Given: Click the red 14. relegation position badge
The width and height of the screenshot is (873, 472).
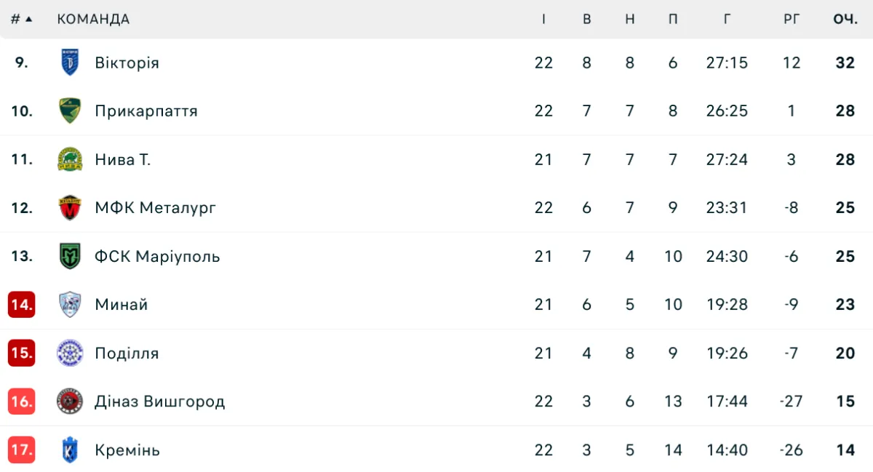Looking at the screenshot, I should point(22,305).
